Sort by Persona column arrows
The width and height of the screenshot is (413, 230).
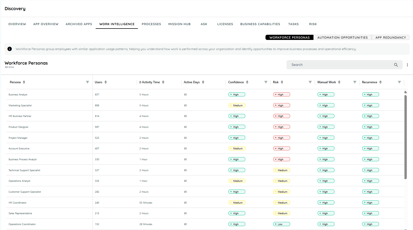click(24, 82)
